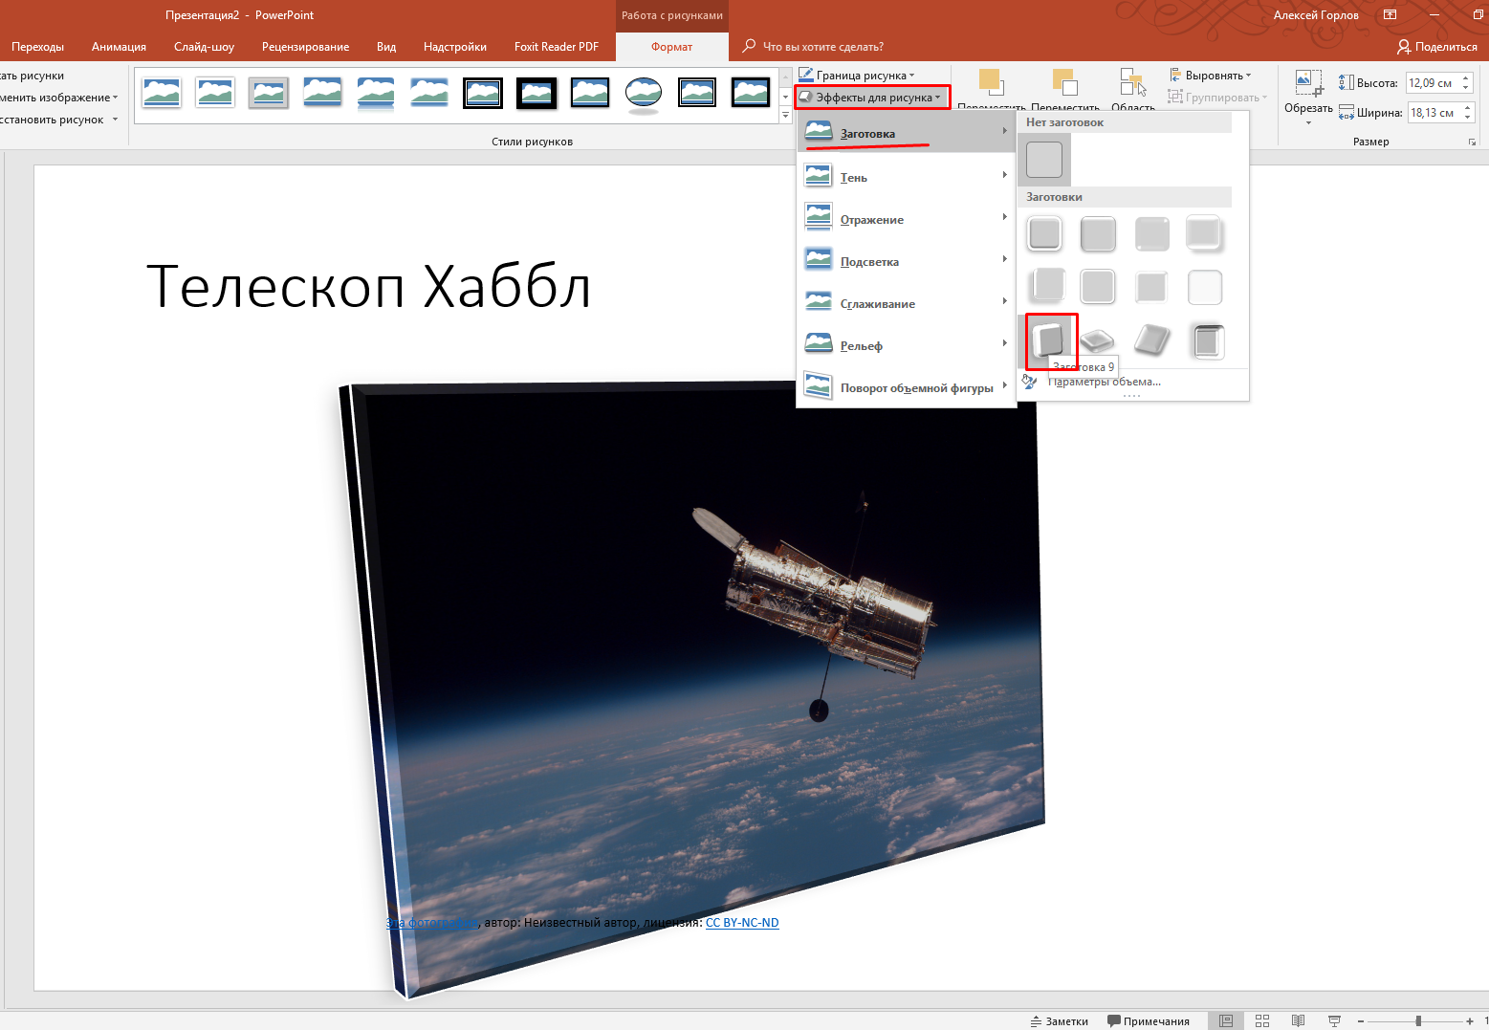This screenshot has width=1489, height=1030.
Task: Toggle the Заметки notes pane
Action: (x=1060, y=1020)
